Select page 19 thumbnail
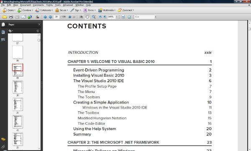Screen dimensions: 251x151 point(18,70)
